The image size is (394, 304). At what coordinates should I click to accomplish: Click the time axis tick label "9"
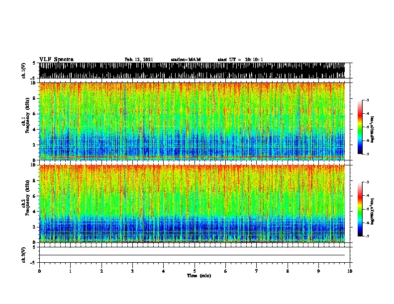(x=318, y=271)
